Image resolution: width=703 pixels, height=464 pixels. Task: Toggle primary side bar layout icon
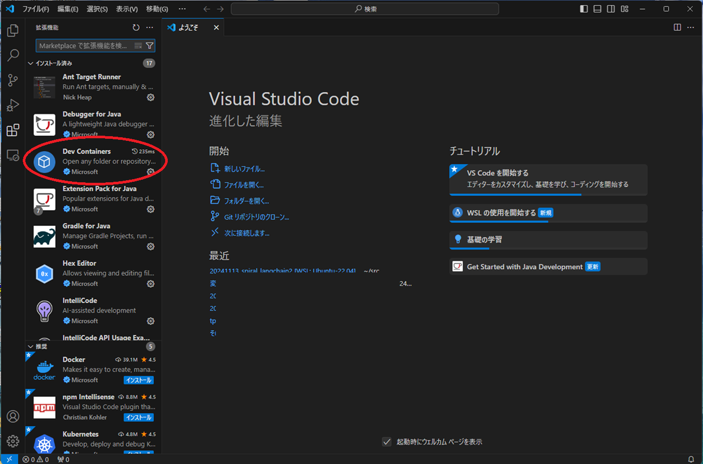coord(584,9)
